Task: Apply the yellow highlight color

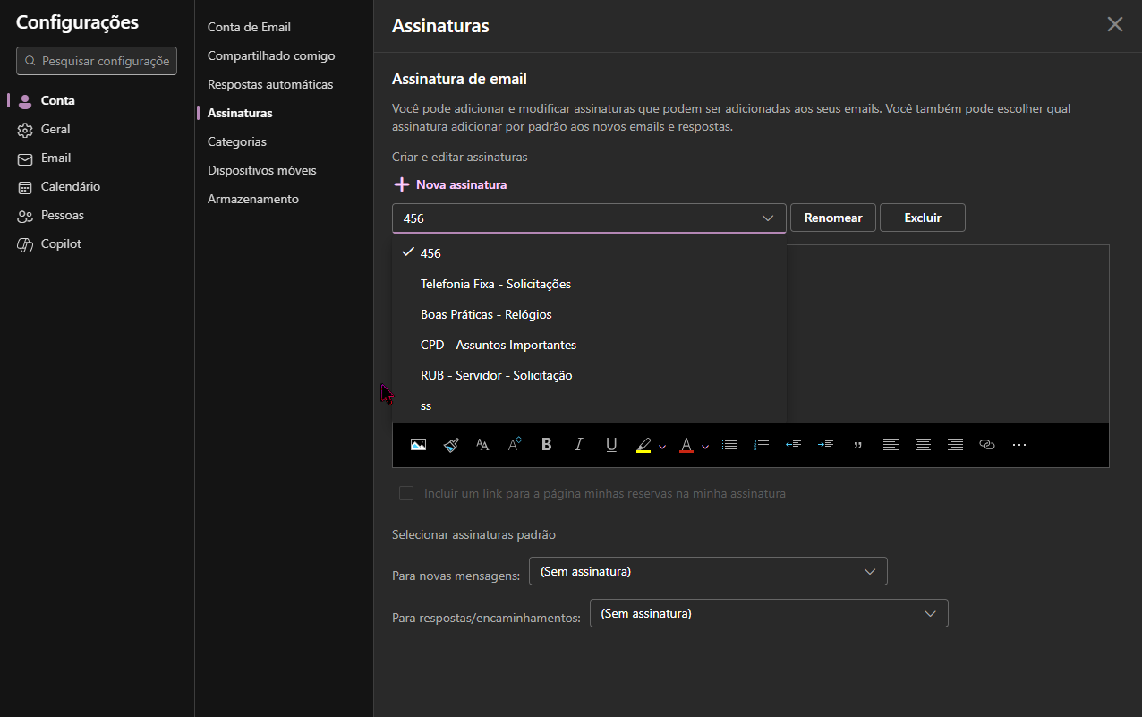Action: click(643, 445)
